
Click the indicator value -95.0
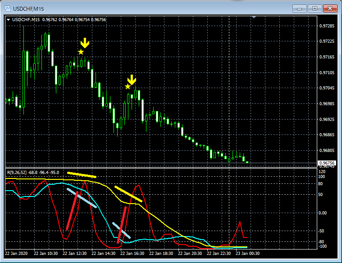tap(55, 173)
